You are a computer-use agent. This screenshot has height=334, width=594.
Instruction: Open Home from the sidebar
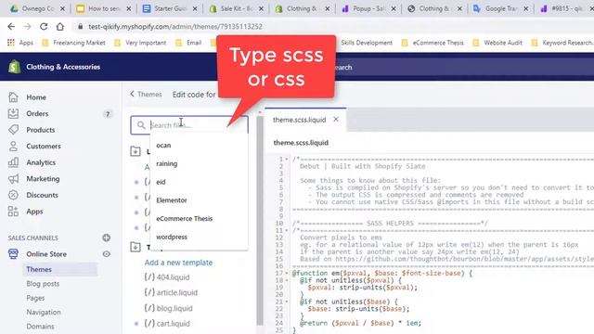(x=36, y=97)
